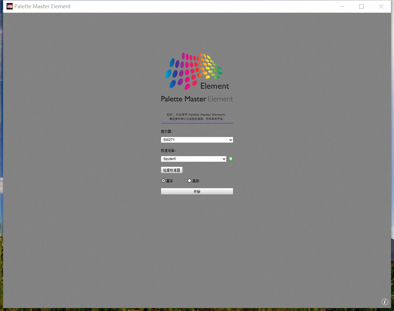Open the info icon at bottom right
Image resolution: width=394 pixels, height=311 pixels.
[385, 302]
